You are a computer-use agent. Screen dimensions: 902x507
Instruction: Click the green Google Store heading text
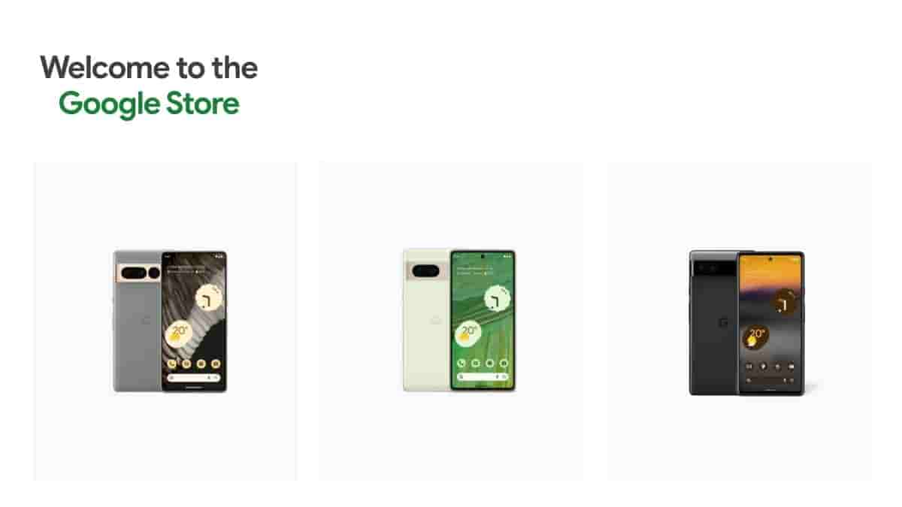pyautogui.click(x=149, y=104)
